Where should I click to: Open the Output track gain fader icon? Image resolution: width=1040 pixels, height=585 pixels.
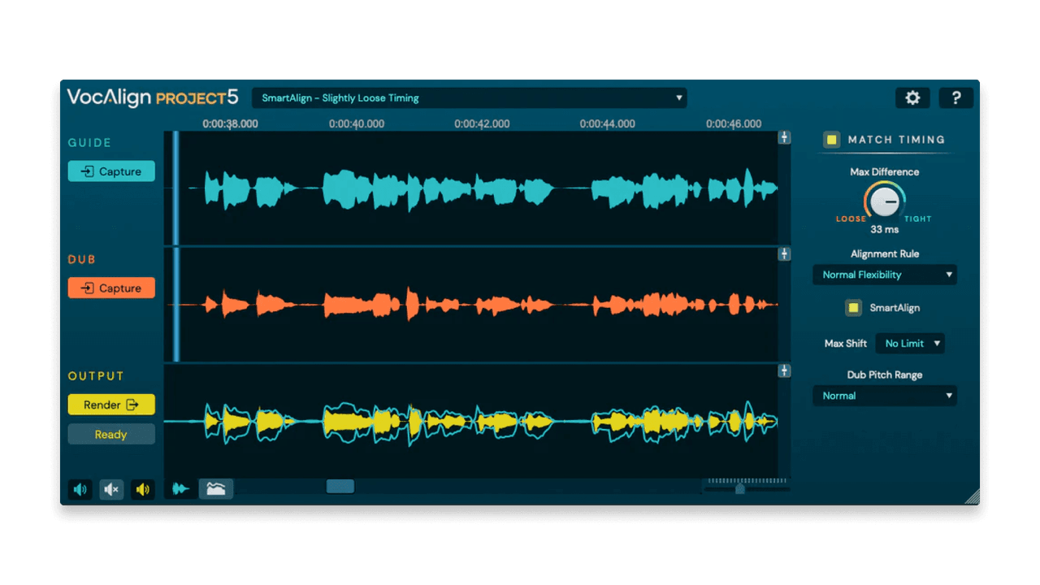(784, 370)
